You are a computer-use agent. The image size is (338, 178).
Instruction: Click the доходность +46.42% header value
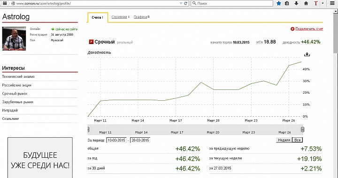click(x=310, y=42)
